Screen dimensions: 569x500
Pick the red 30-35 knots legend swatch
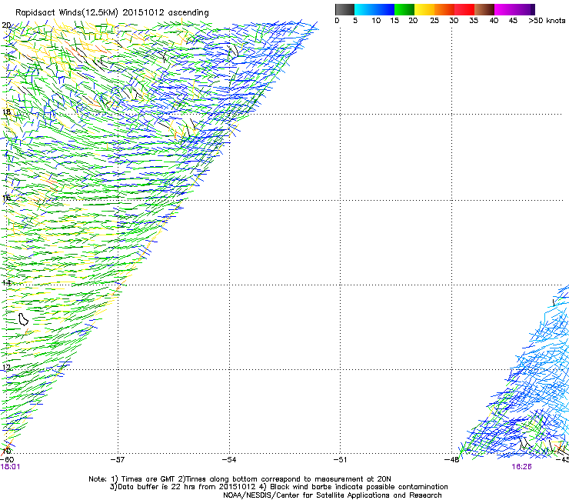point(464,9)
